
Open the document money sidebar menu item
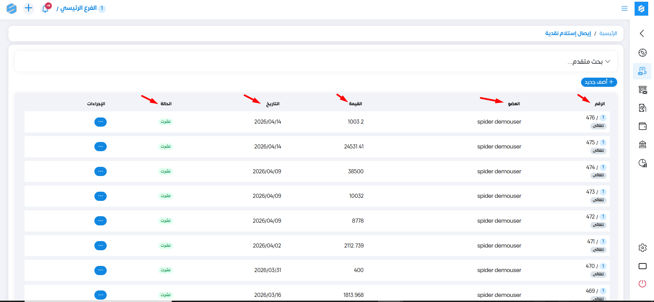point(642,108)
